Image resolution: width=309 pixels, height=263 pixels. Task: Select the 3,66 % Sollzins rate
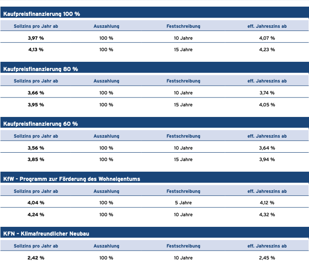point(36,93)
